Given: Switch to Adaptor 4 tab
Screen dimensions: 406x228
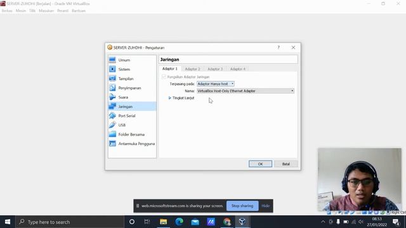Looking at the screenshot, I should coord(238,69).
